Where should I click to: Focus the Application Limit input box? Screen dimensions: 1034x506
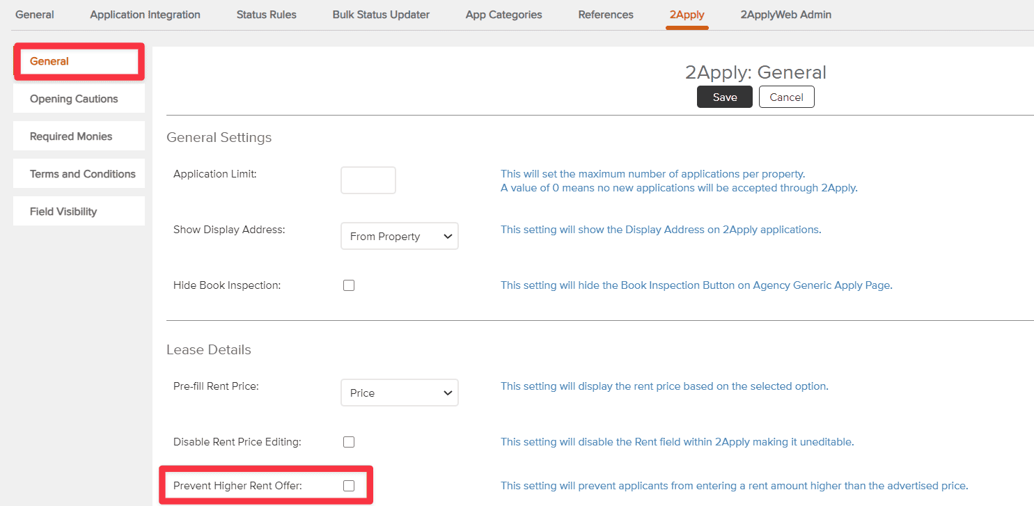368,180
